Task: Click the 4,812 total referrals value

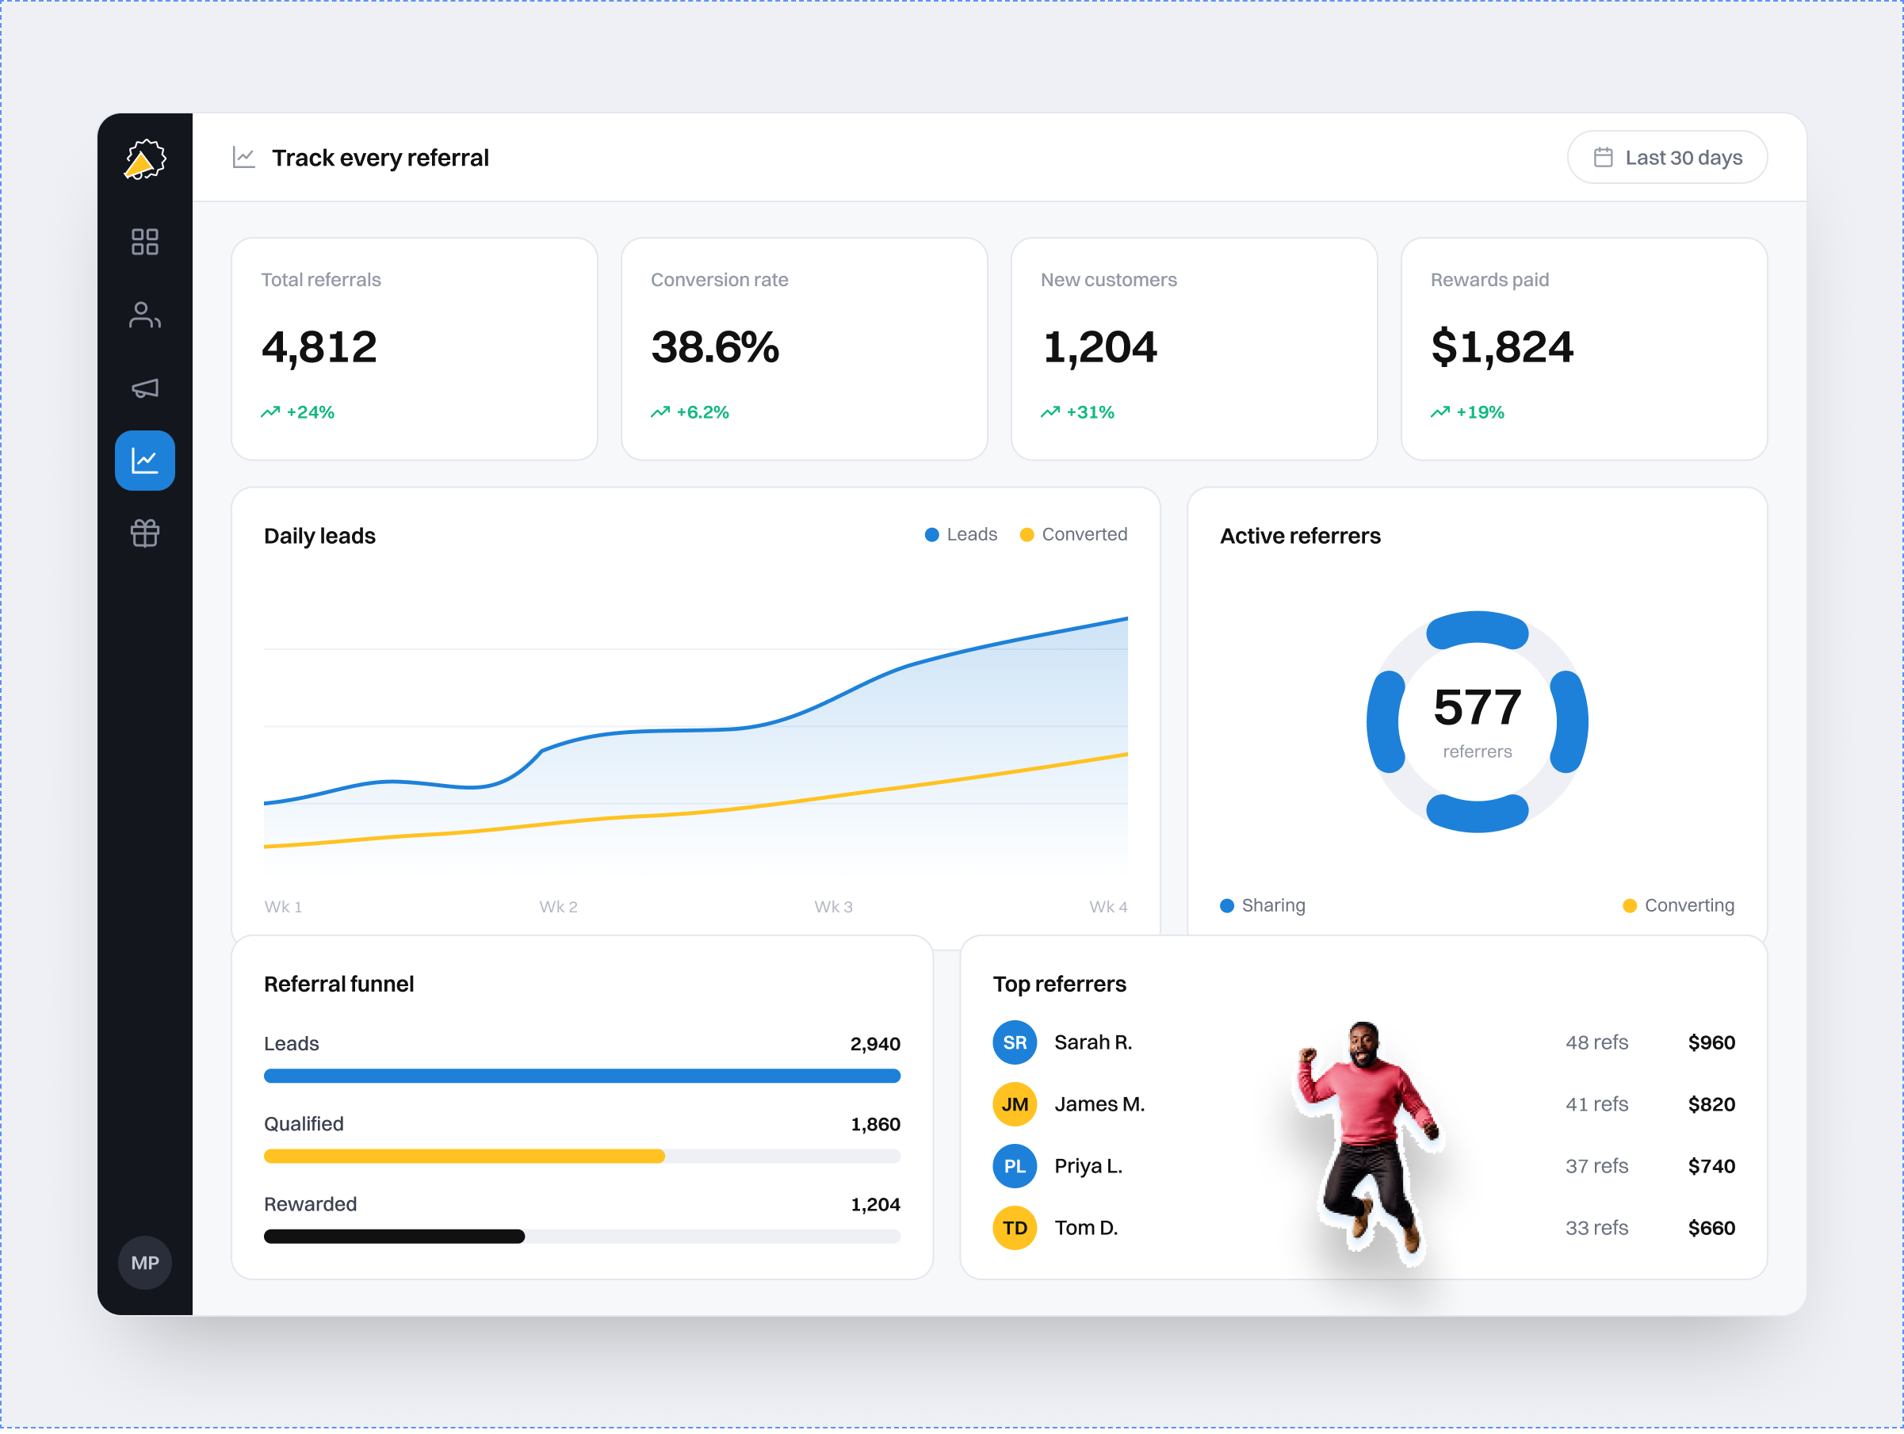Action: [320, 349]
